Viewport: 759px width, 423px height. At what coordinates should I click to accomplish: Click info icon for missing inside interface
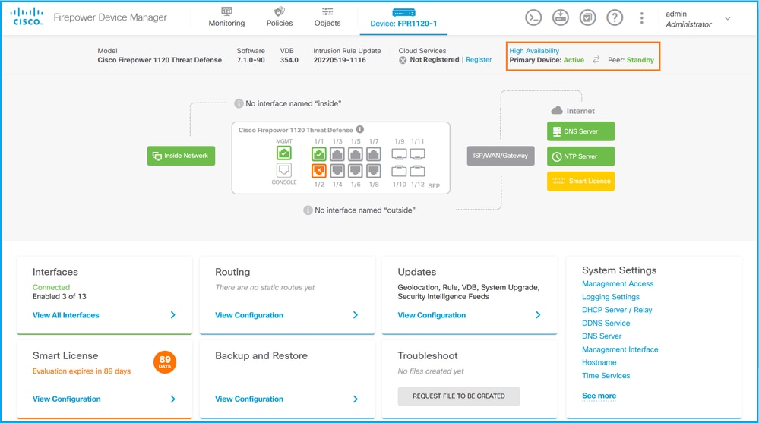pyautogui.click(x=239, y=103)
